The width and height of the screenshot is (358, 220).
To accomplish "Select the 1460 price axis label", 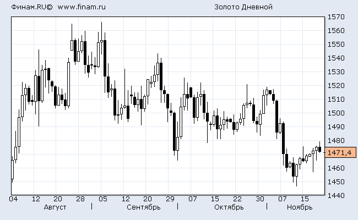I will tap(336, 168).
